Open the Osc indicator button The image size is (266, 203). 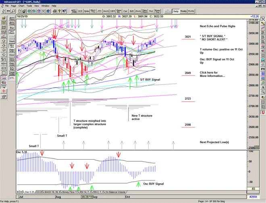125,11
